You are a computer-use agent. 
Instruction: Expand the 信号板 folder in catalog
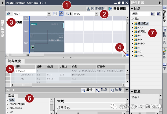tap(133, 31)
